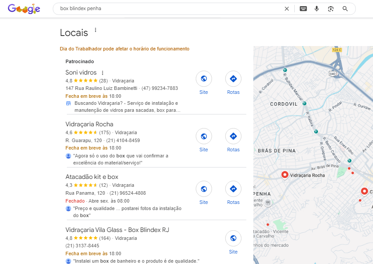Click the 'Fechado' status text
This screenshot has height=264, width=373.
[75, 201]
